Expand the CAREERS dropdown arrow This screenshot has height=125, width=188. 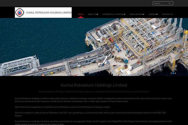pos(157,14)
